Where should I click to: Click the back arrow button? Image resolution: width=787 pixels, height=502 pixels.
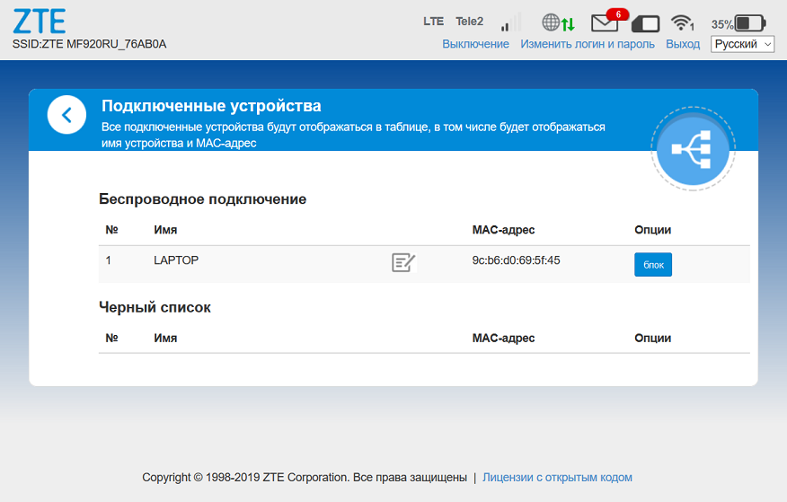(x=66, y=115)
